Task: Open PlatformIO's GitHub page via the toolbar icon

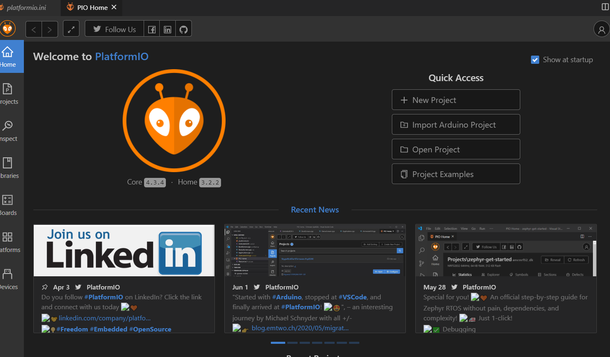Action: point(183,28)
